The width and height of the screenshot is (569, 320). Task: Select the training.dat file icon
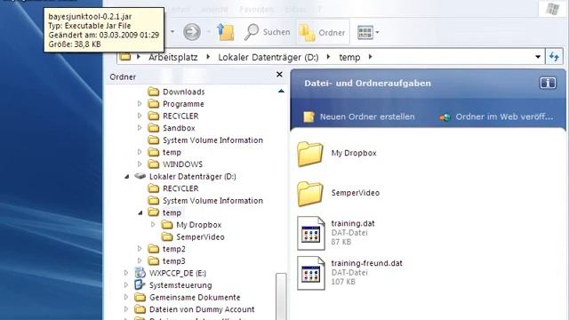[310, 233]
